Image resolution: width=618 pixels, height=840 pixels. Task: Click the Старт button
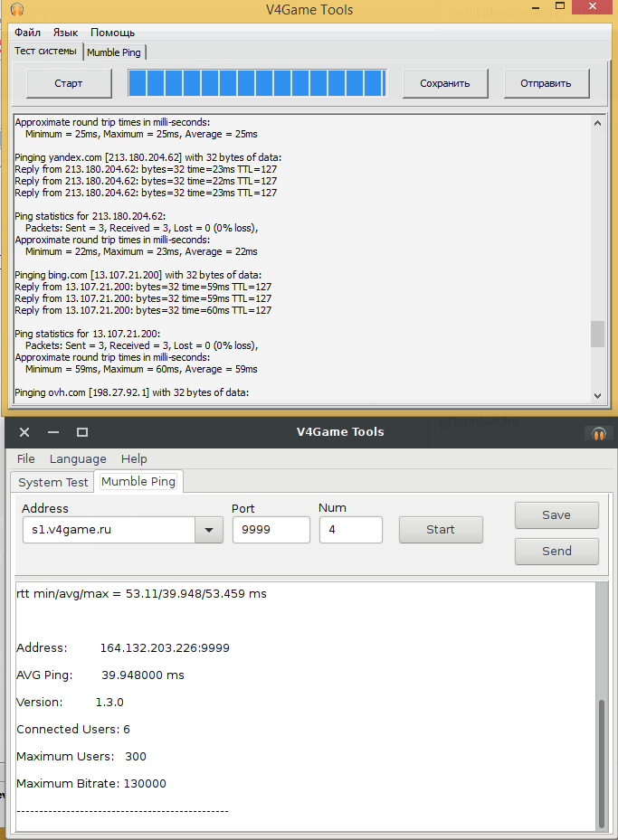click(69, 83)
